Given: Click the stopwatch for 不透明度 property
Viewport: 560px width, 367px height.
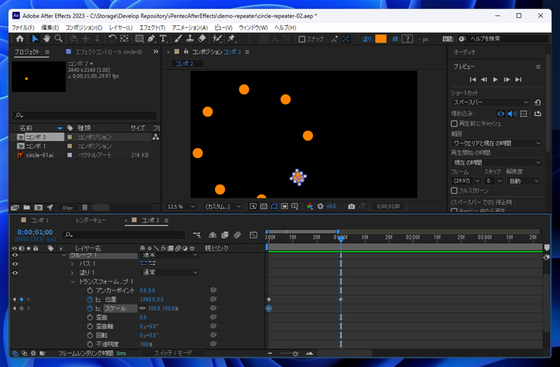Looking at the screenshot, I should 90,344.
